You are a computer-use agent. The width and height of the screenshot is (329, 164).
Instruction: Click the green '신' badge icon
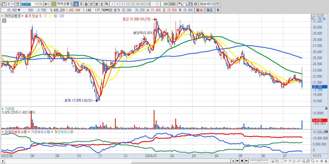click(x=54, y=4)
